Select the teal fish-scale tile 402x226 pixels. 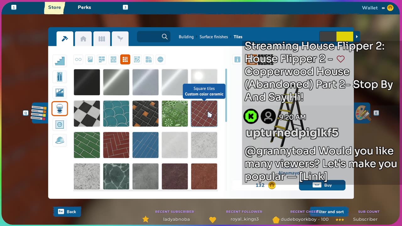pyautogui.click(x=116, y=114)
